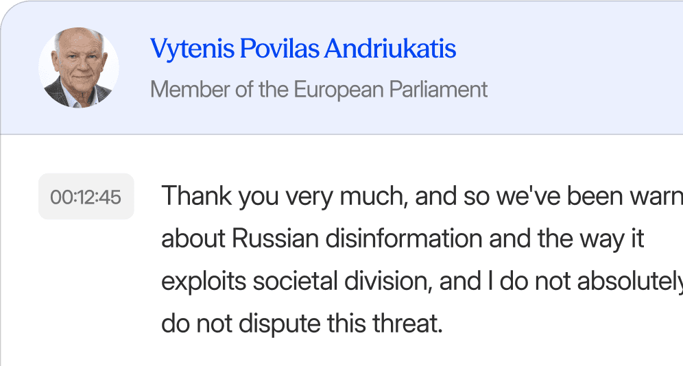The width and height of the screenshot is (683, 366).
Task: Select the line 'exploits societal division'
Action: 422,281
